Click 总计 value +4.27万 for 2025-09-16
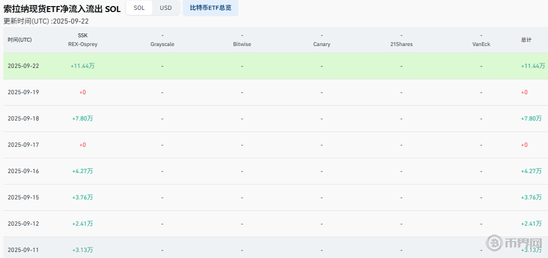 [x=531, y=171]
